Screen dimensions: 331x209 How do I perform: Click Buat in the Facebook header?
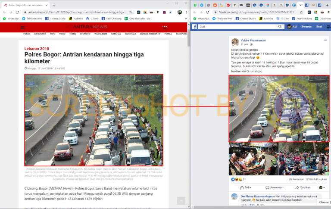[319, 27]
